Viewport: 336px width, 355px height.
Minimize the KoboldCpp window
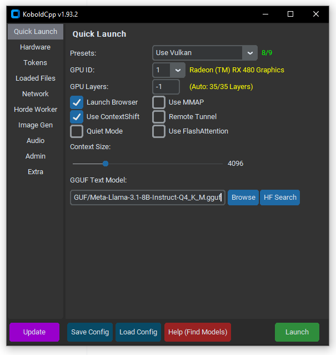click(x=265, y=14)
